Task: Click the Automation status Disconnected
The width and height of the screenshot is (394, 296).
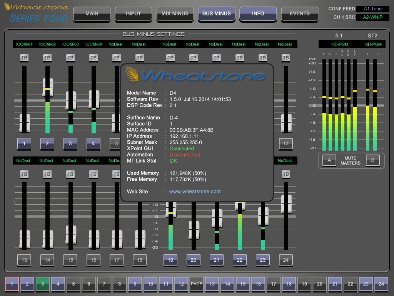Action: coord(185,155)
